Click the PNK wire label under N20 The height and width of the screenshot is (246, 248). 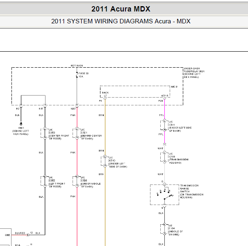[73, 115]
